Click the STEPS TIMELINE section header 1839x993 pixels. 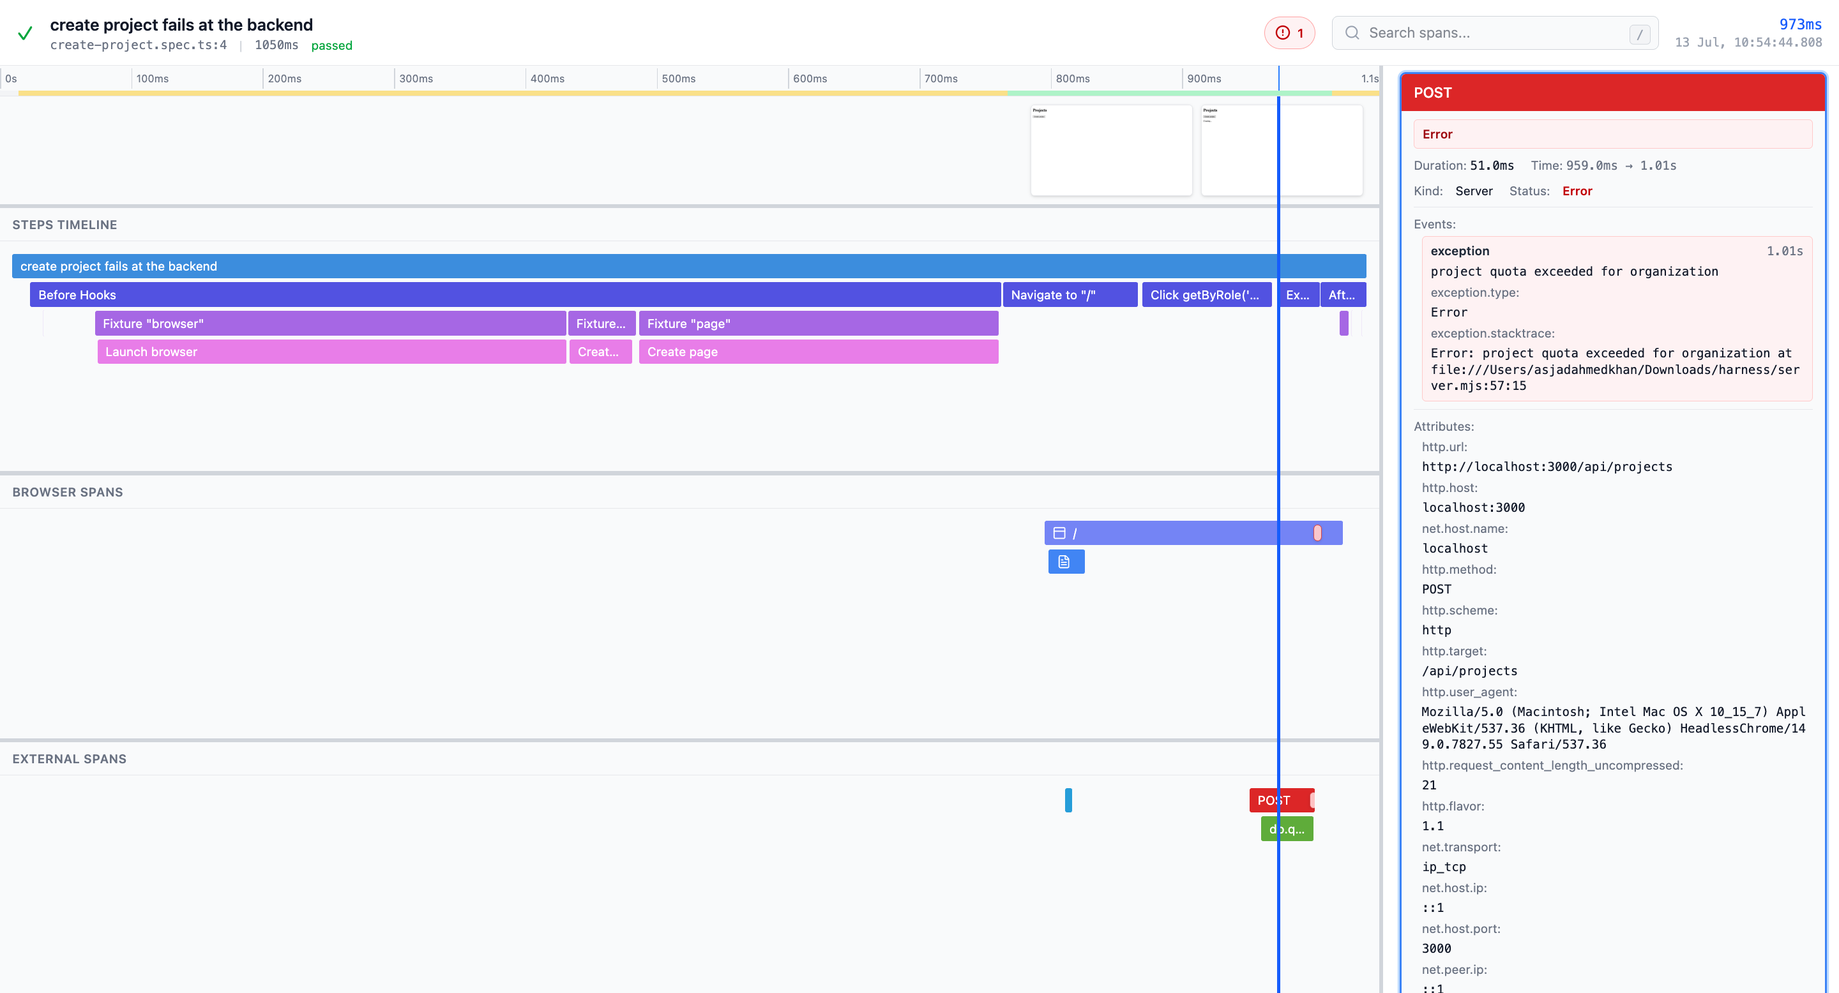point(64,225)
